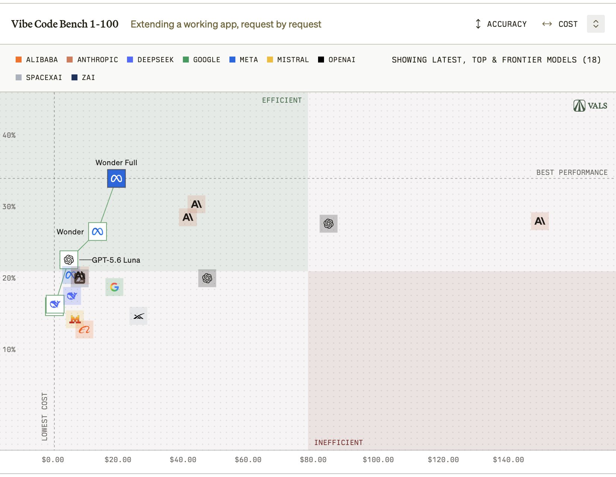
Task: Expand the axis selector chevron button
Action: point(596,24)
